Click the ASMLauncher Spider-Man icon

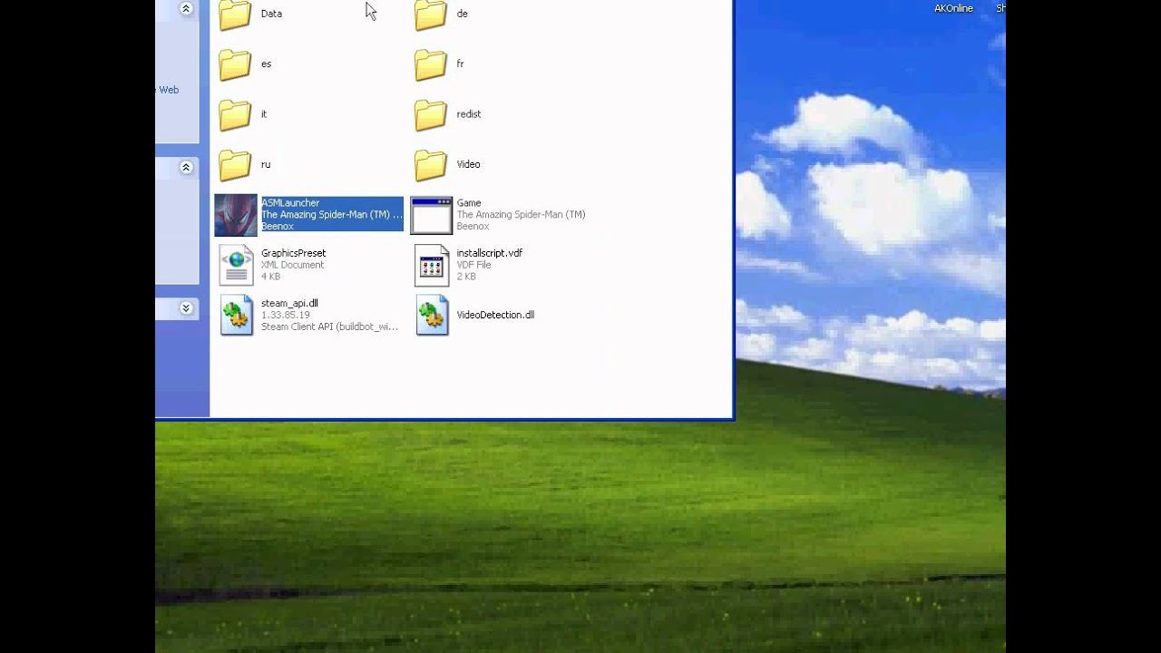click(x=236, y=215)
